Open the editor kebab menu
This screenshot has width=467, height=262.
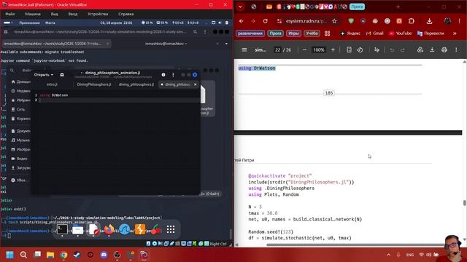point(173,75)
